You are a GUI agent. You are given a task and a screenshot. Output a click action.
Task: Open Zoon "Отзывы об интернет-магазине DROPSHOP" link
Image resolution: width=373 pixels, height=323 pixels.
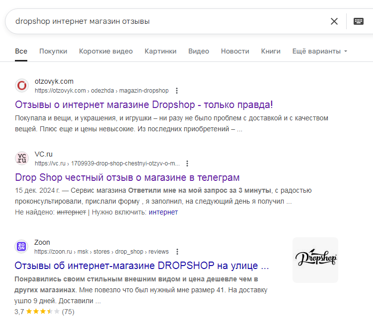142,266
